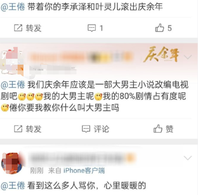Follow the iPhone客户端 source link

84,171
